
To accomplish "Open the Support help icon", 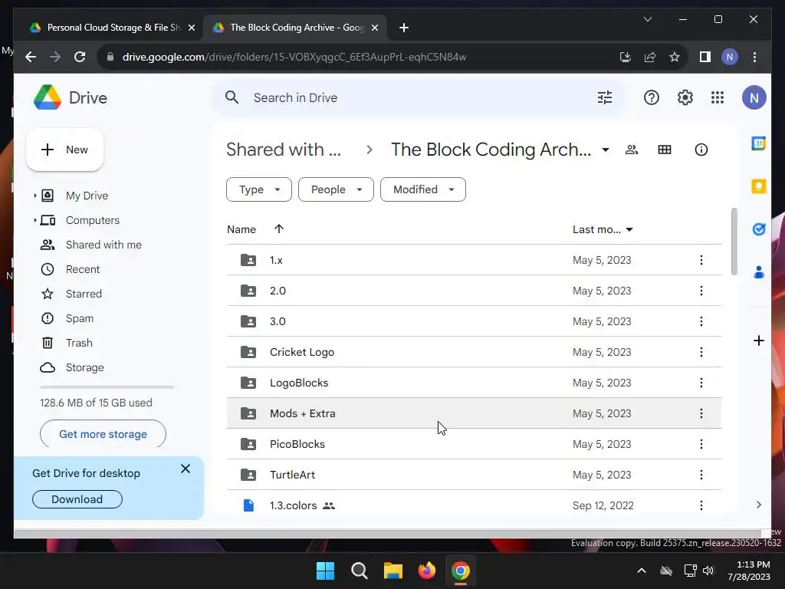I will tap(652, 97).
